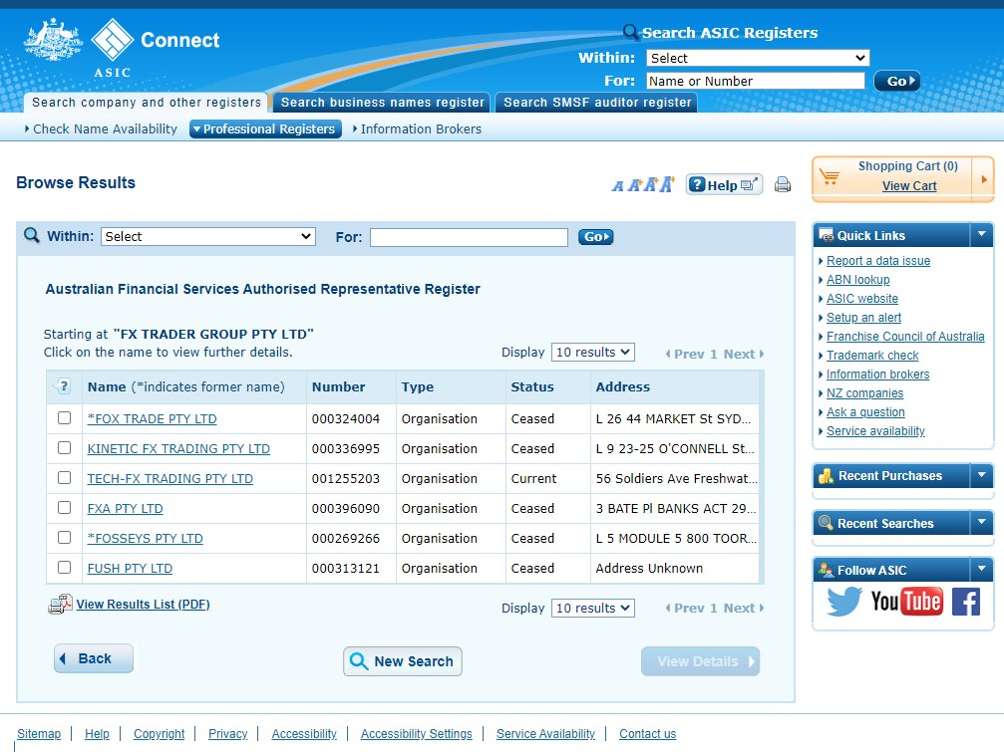Switch to Search company and other registers tab
Image resolution: width=1004 pixels, height=752 pixels.
(x=146, y=103)
